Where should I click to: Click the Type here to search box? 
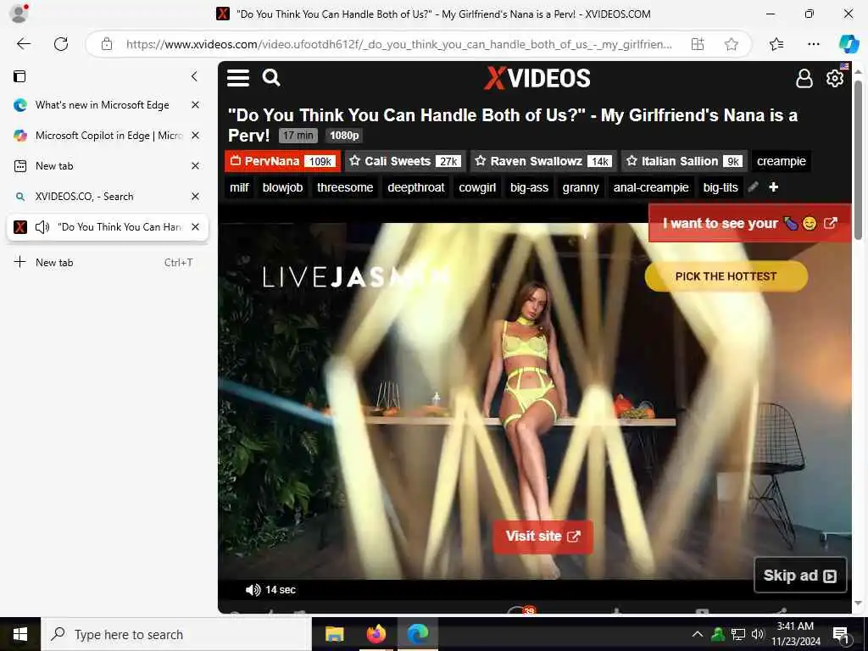(176, 634)
